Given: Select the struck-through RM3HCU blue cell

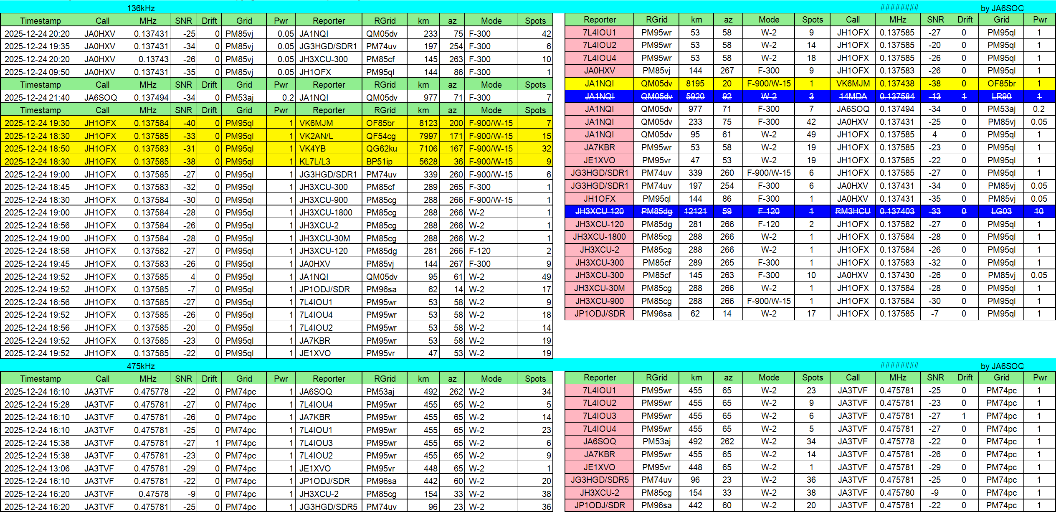Looking at the screenshot, I should point(852,211).
